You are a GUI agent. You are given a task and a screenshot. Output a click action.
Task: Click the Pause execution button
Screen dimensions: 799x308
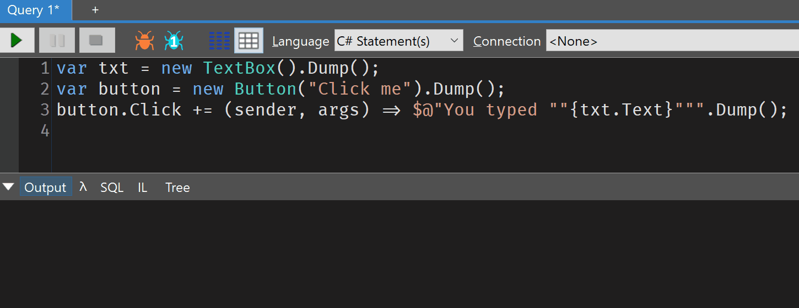[57, 40]
